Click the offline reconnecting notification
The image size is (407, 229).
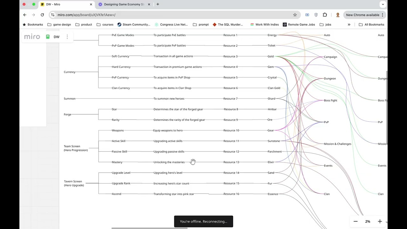[x=203, y=221]
